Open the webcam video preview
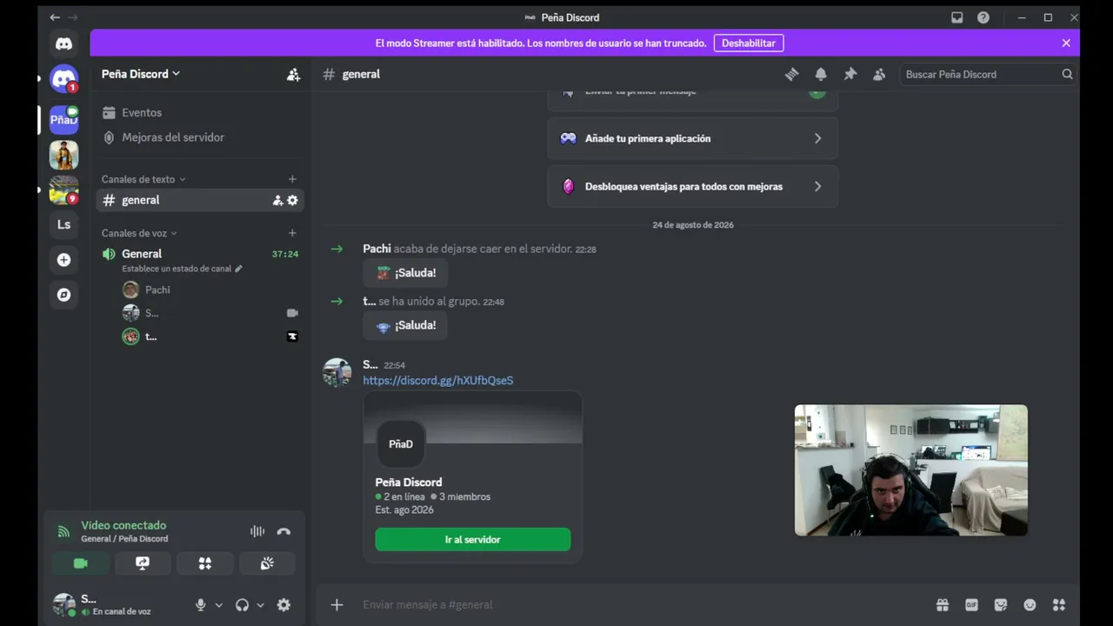The width and height of the screenshot is (1113, 626). [911, 470]
